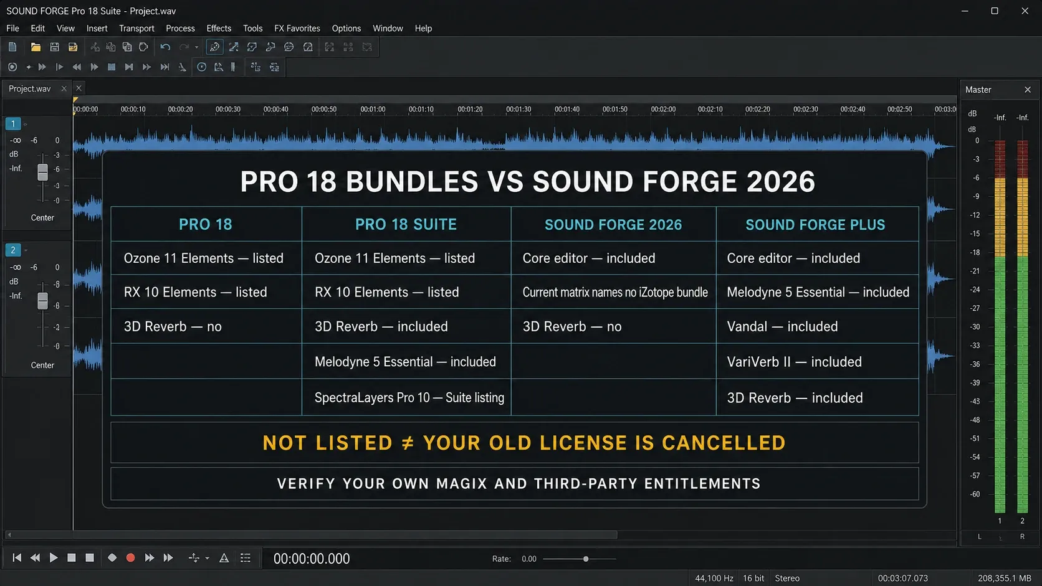The height and width of the screenshot is (586, 1042).
Task: Click the Go to End icon in the transport toolbar
Action: pyautogui.click(x=165, y=67)
